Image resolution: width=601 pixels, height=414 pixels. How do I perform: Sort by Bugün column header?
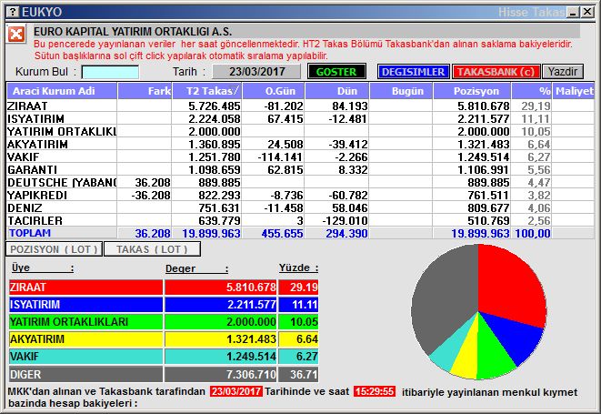401,91
